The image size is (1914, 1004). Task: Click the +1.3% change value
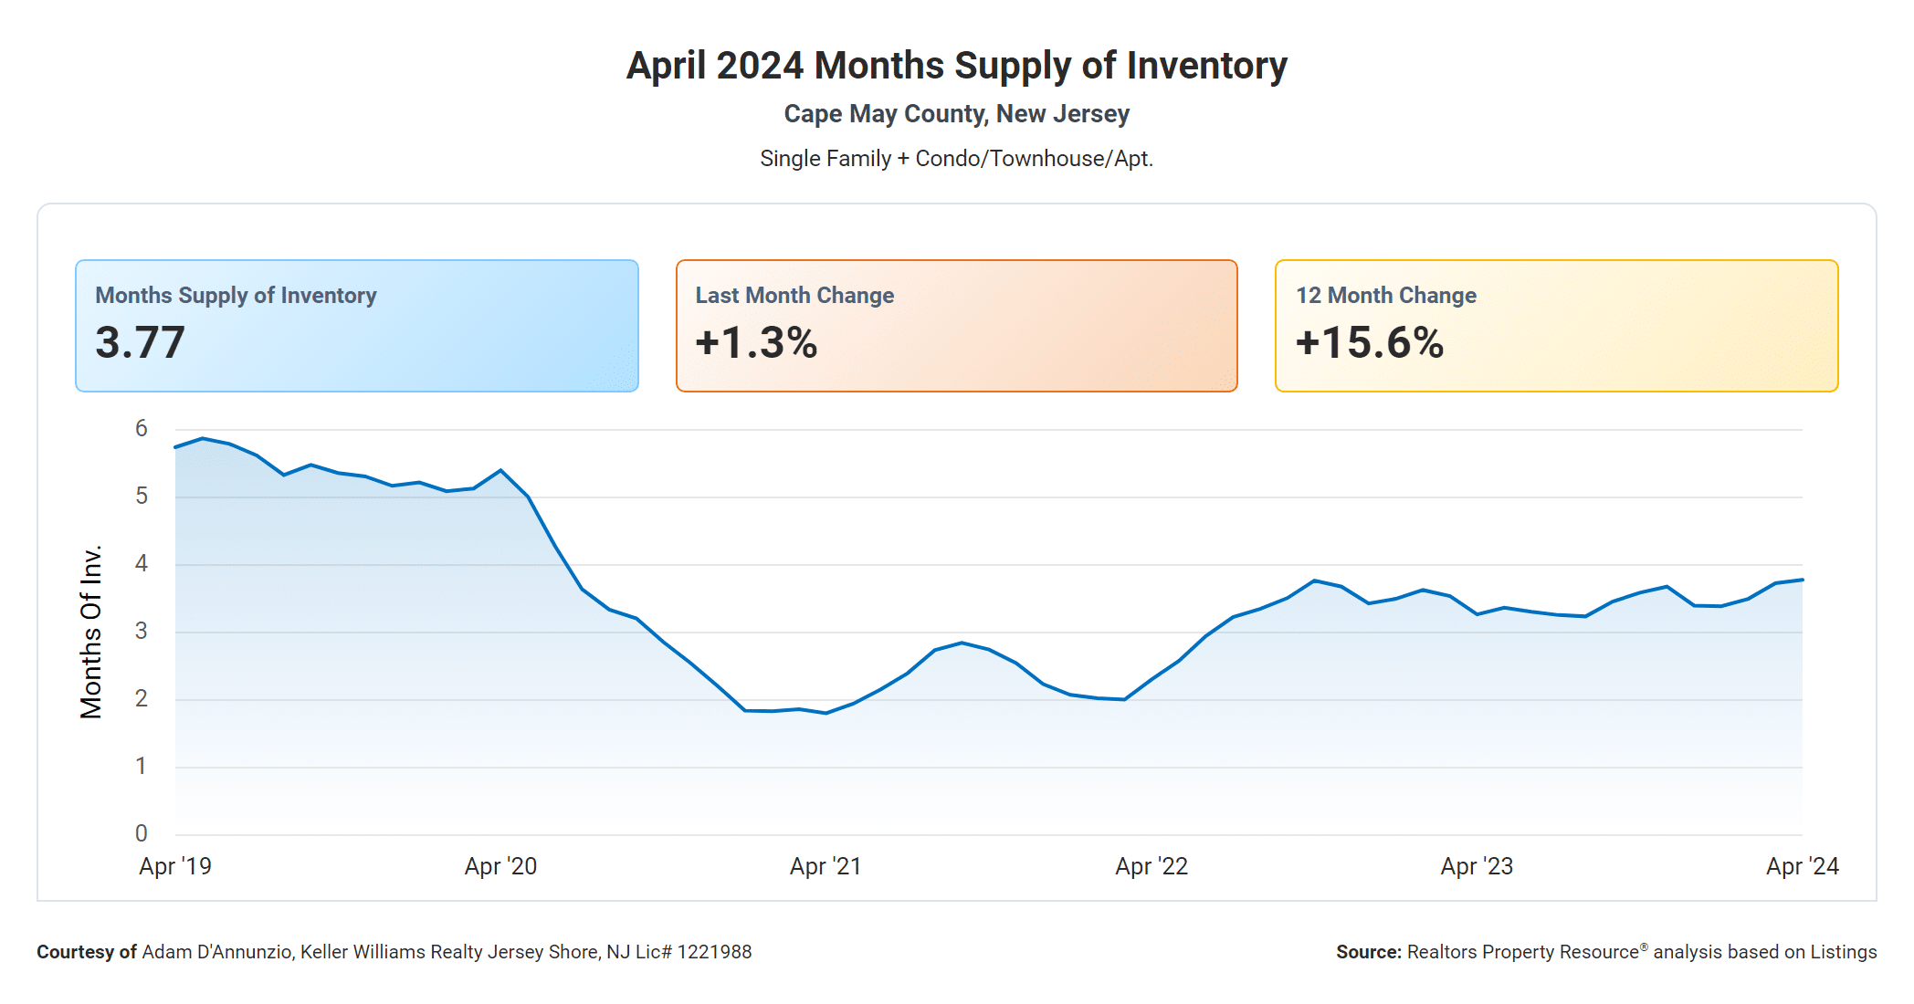756,343
